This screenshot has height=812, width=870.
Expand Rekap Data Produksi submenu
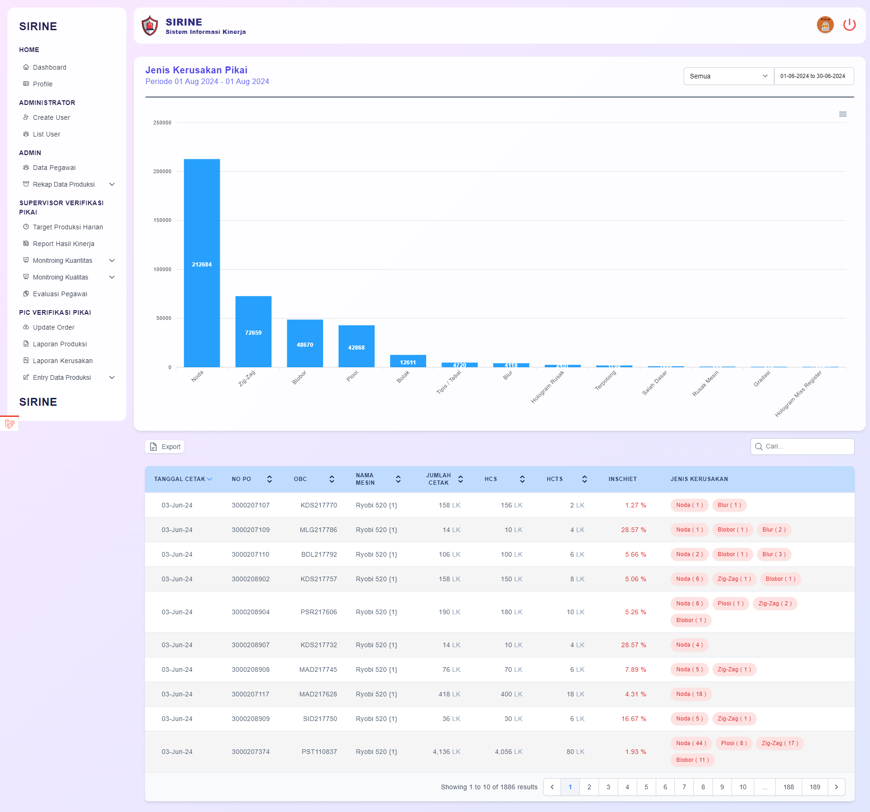tap(112, 184)
